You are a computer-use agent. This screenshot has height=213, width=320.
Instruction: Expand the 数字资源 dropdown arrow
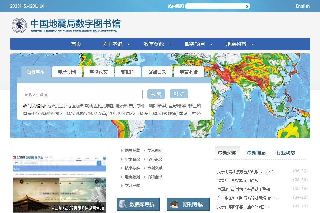(x=170, y=44)
